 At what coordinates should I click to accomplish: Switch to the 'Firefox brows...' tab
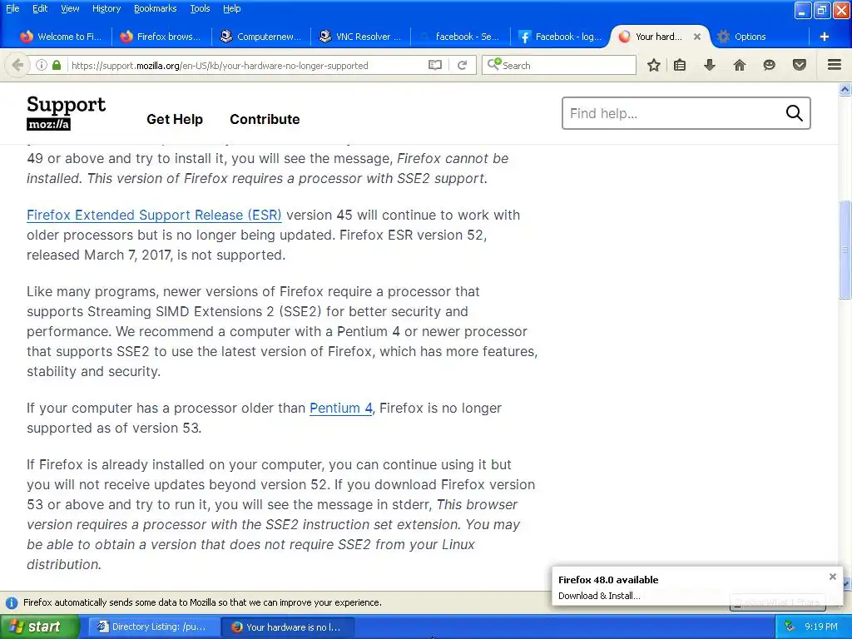click(161, 37)
